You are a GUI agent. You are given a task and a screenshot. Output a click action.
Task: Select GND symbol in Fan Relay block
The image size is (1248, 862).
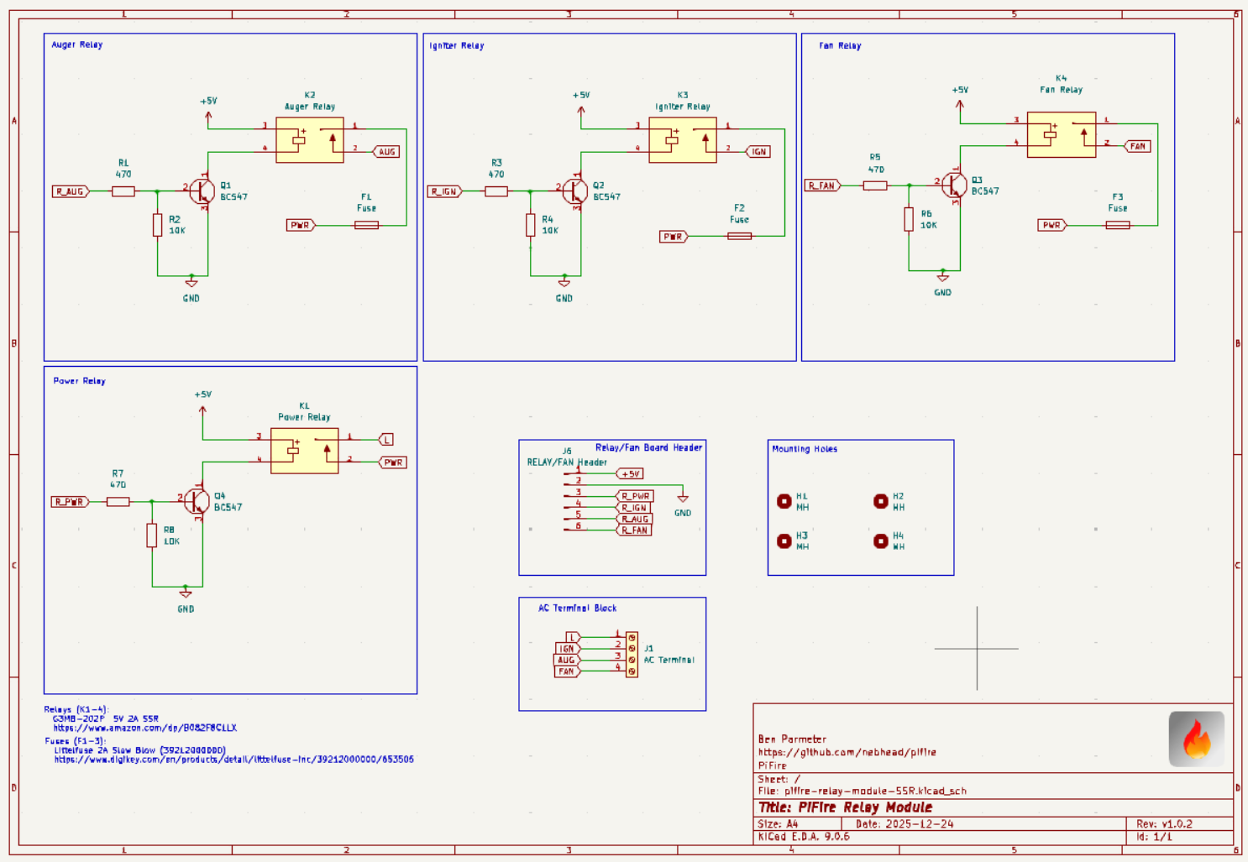click(x=943, y=277)
